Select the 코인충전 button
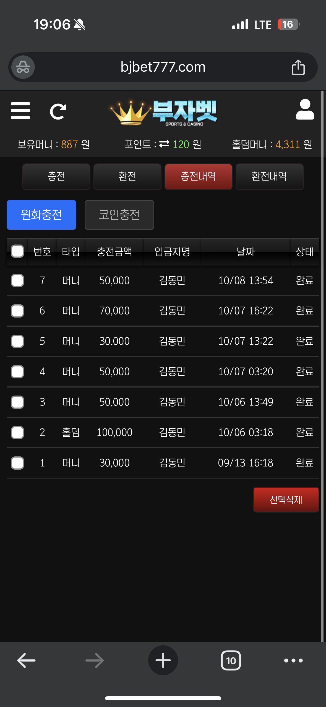 pyautogui.click(x=119, y=215)
